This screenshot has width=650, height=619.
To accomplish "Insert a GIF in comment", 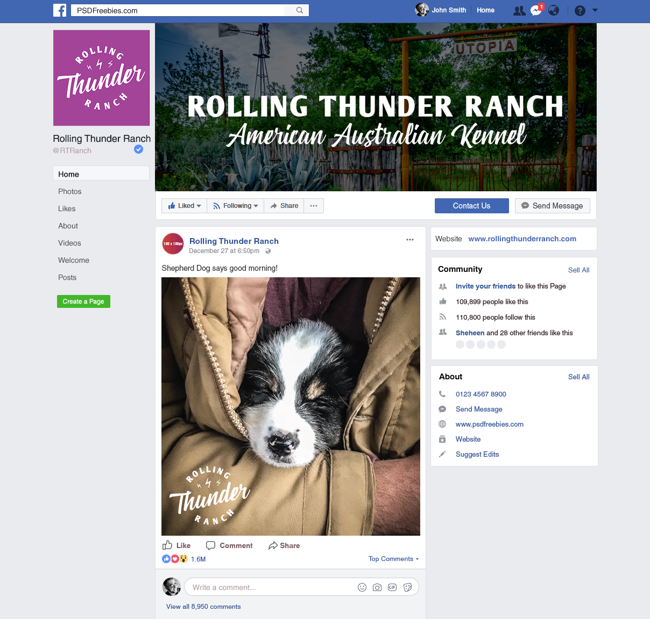I will tap(392, 587).
